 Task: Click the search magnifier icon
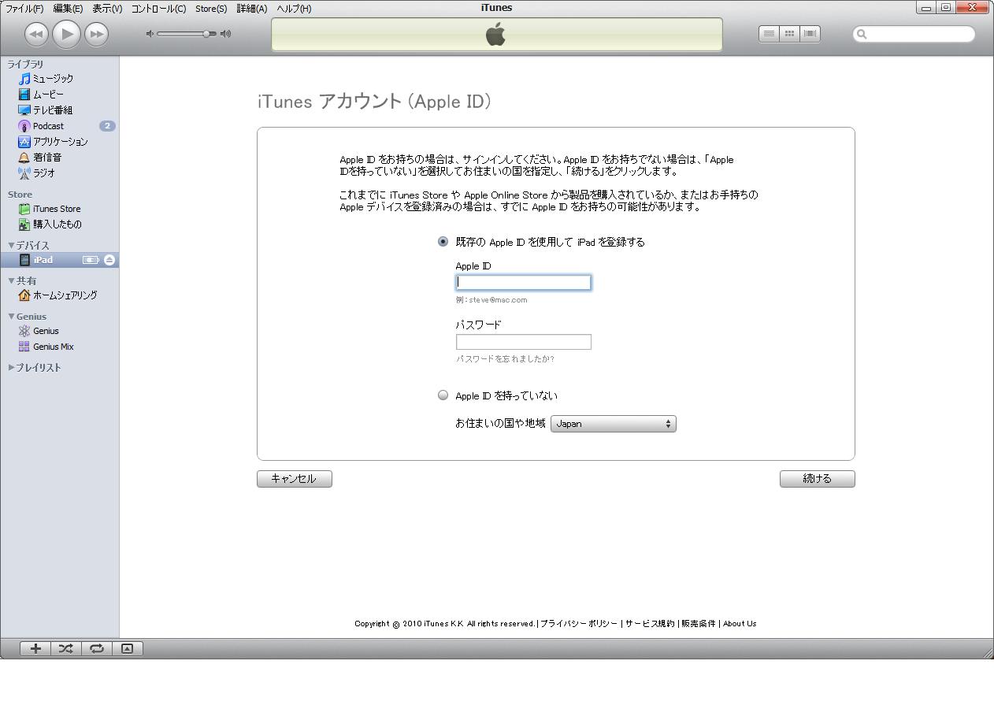(862, 34)
